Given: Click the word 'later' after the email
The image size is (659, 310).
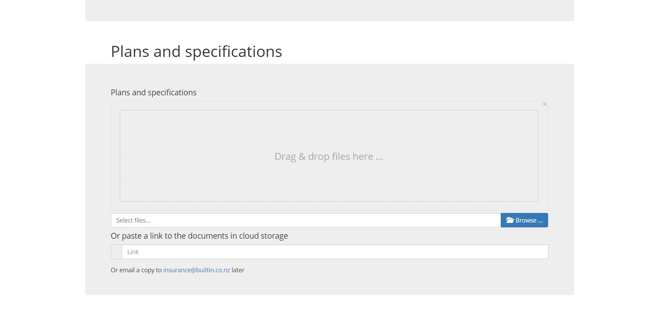Looking at the screenshot, I should [x=238, y=270].
